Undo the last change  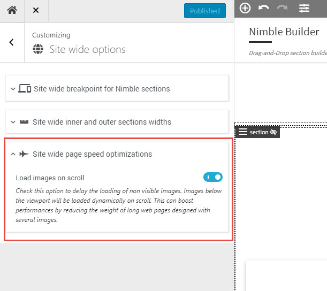click(264, 8)
